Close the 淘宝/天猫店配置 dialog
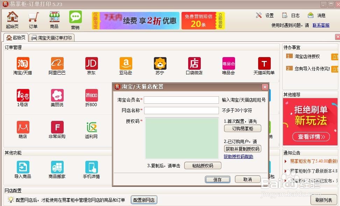 pos(265,87)
